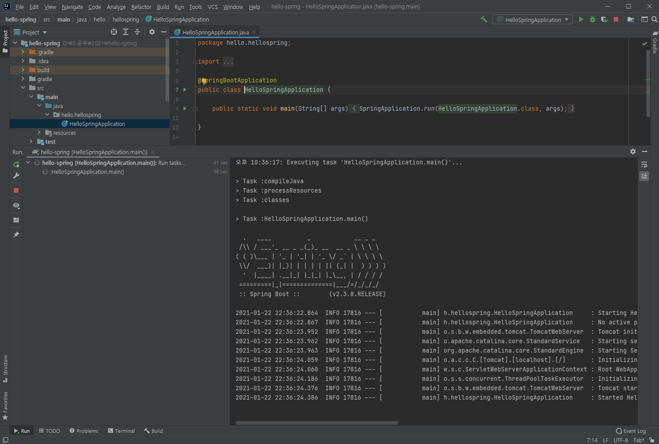Open run configuration dropdown HelloSpringApplication
This screenshot has height=444, width=659.
point(532,20)
